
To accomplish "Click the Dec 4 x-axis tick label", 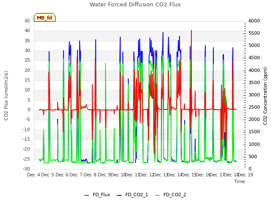I will 34,175.
